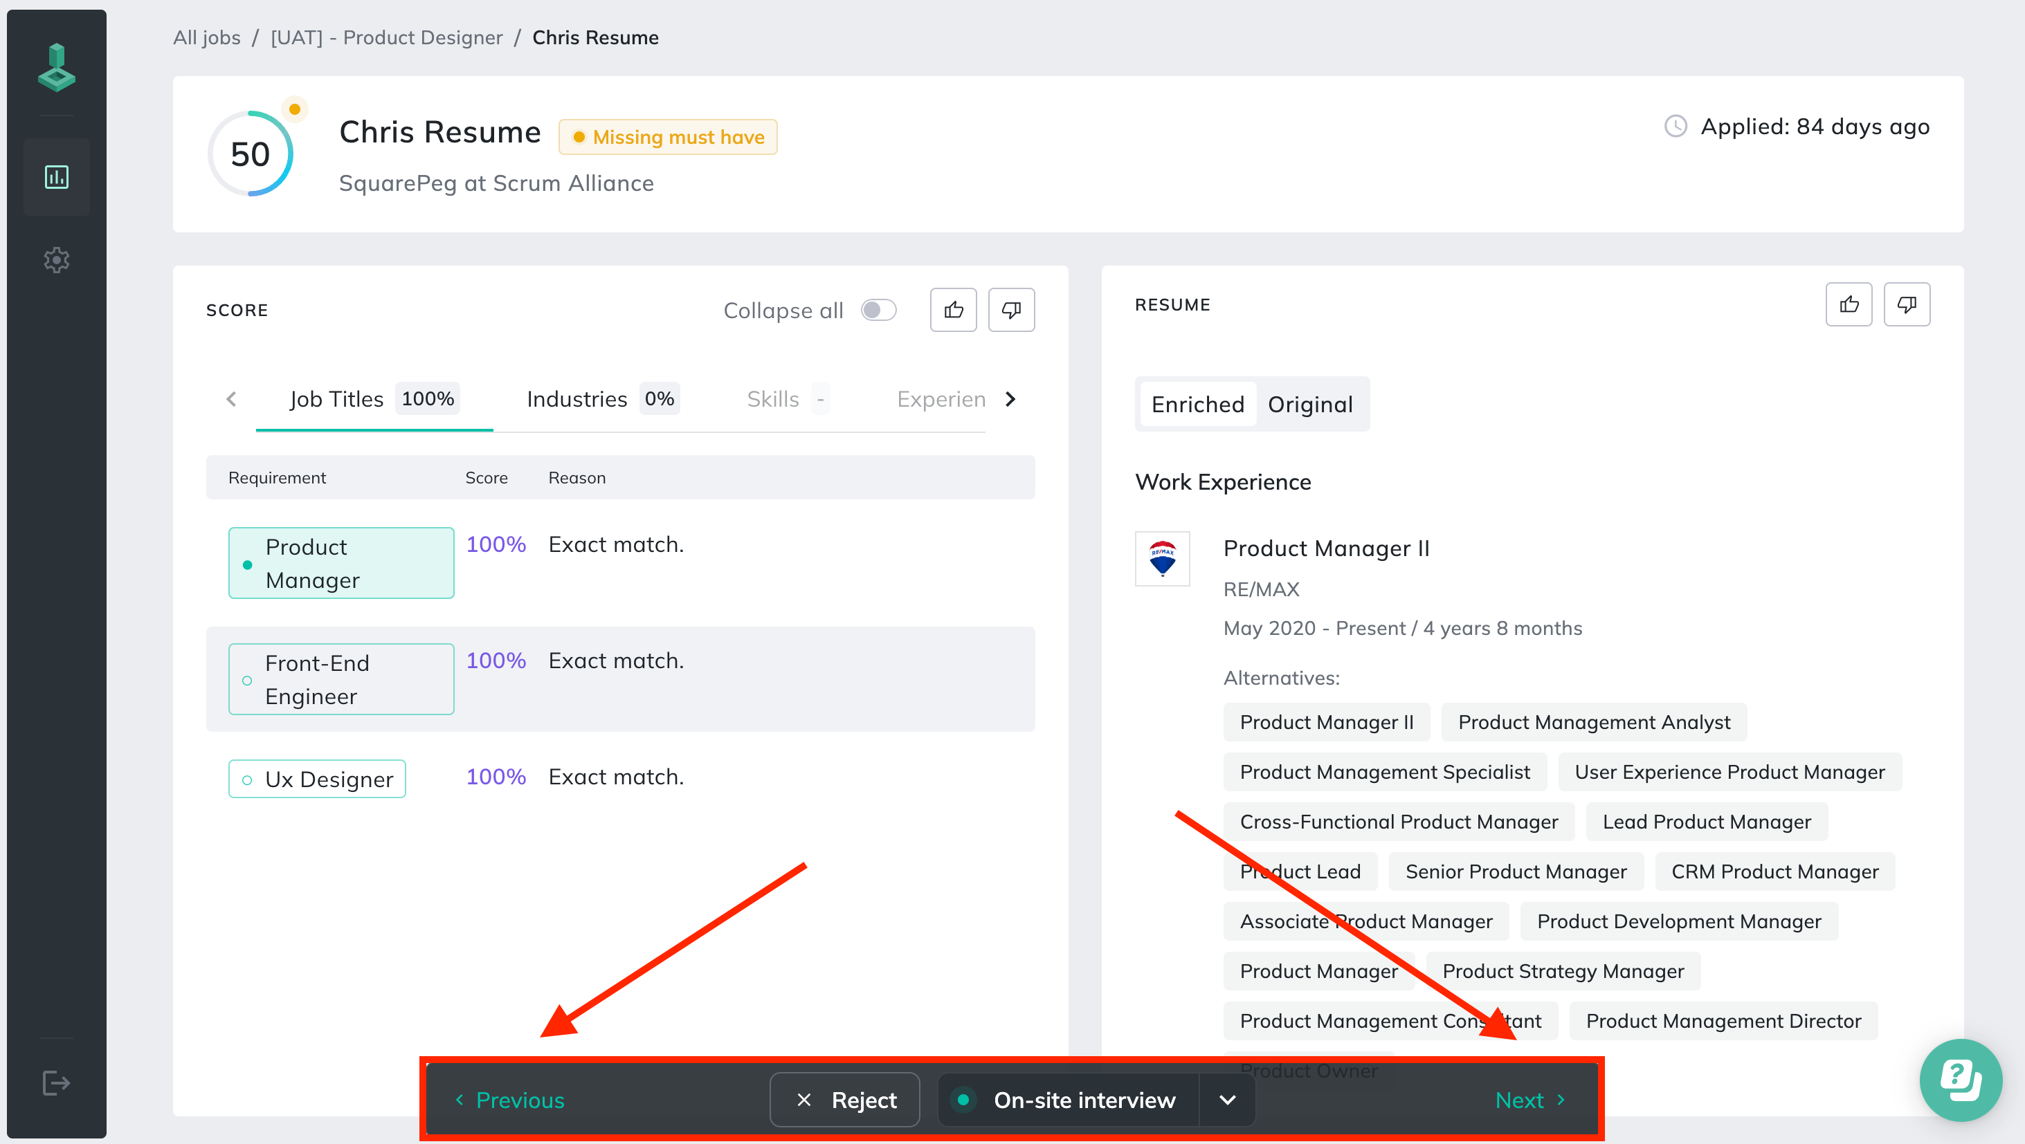The width and height of the screenshot is (2025, 1144).
Task: Select the Enriched resume view
Action: (1197, 405)
